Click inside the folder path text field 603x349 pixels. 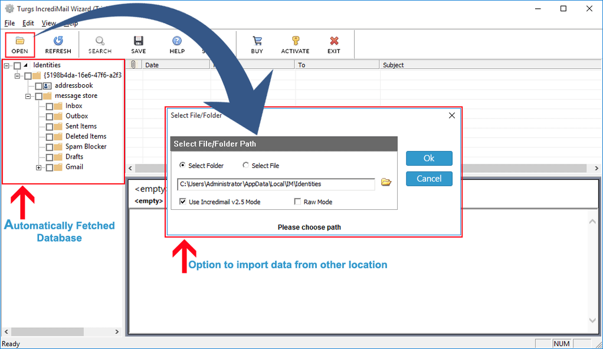pos(276,184)
